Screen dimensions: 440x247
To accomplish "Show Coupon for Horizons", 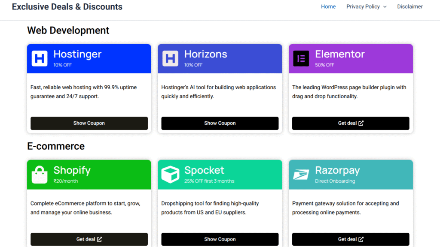I will click(x=220, y=123).
